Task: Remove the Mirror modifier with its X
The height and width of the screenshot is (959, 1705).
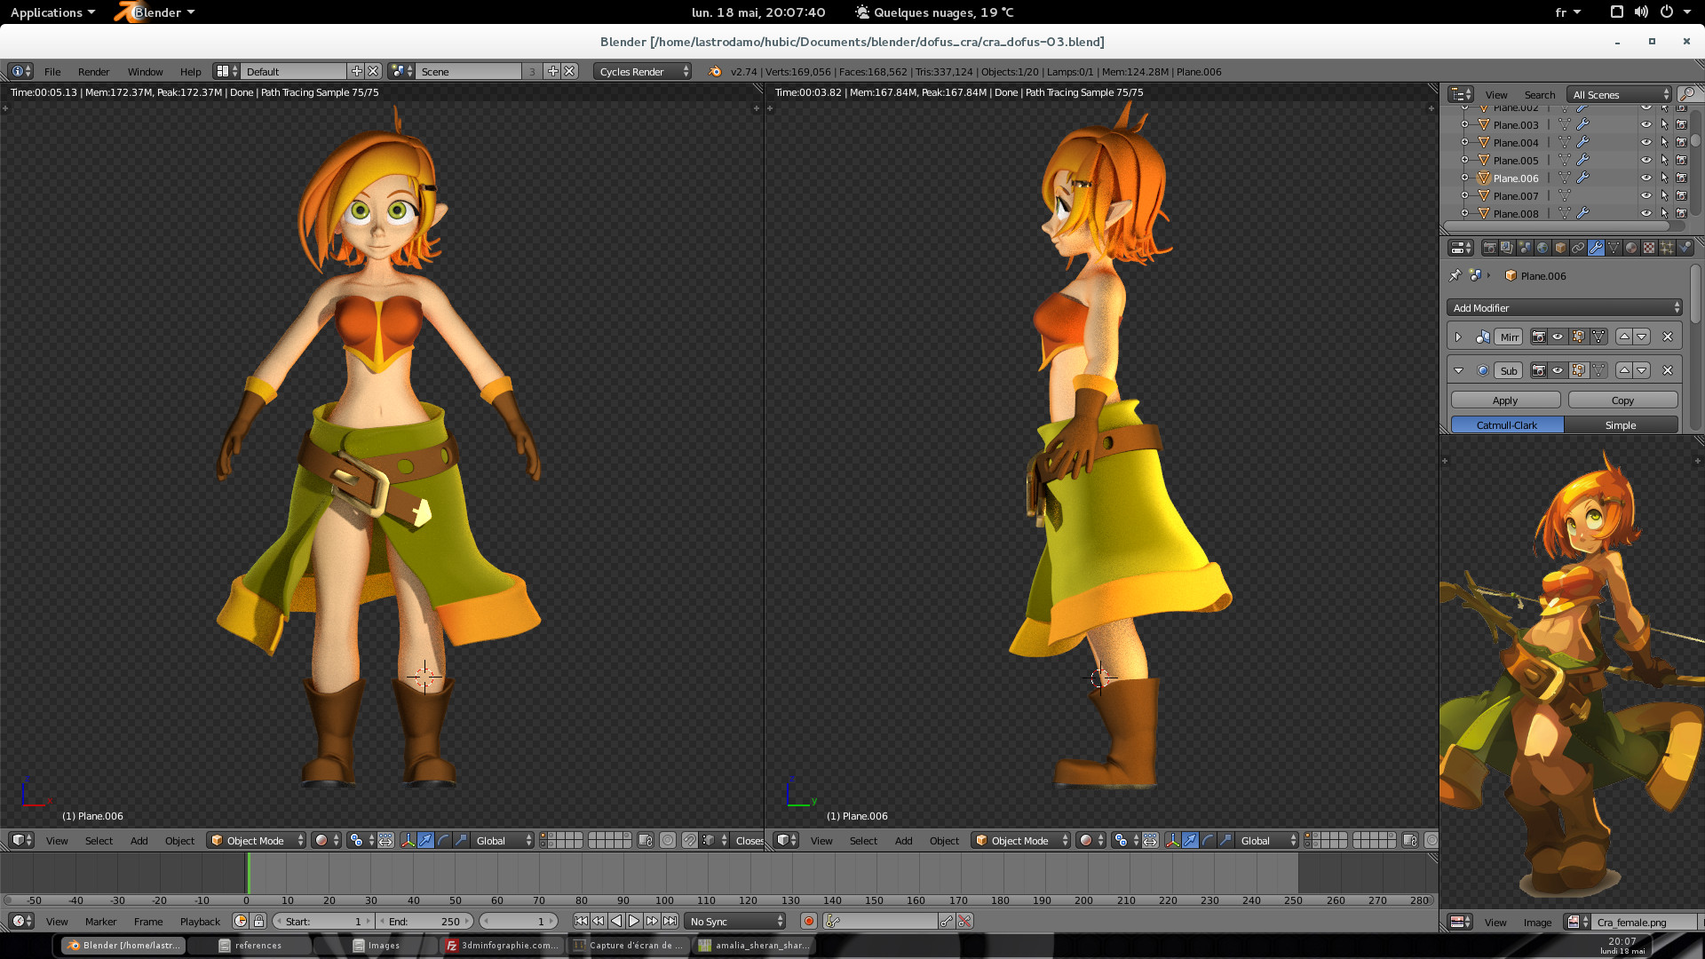Action: [1668, 337]
